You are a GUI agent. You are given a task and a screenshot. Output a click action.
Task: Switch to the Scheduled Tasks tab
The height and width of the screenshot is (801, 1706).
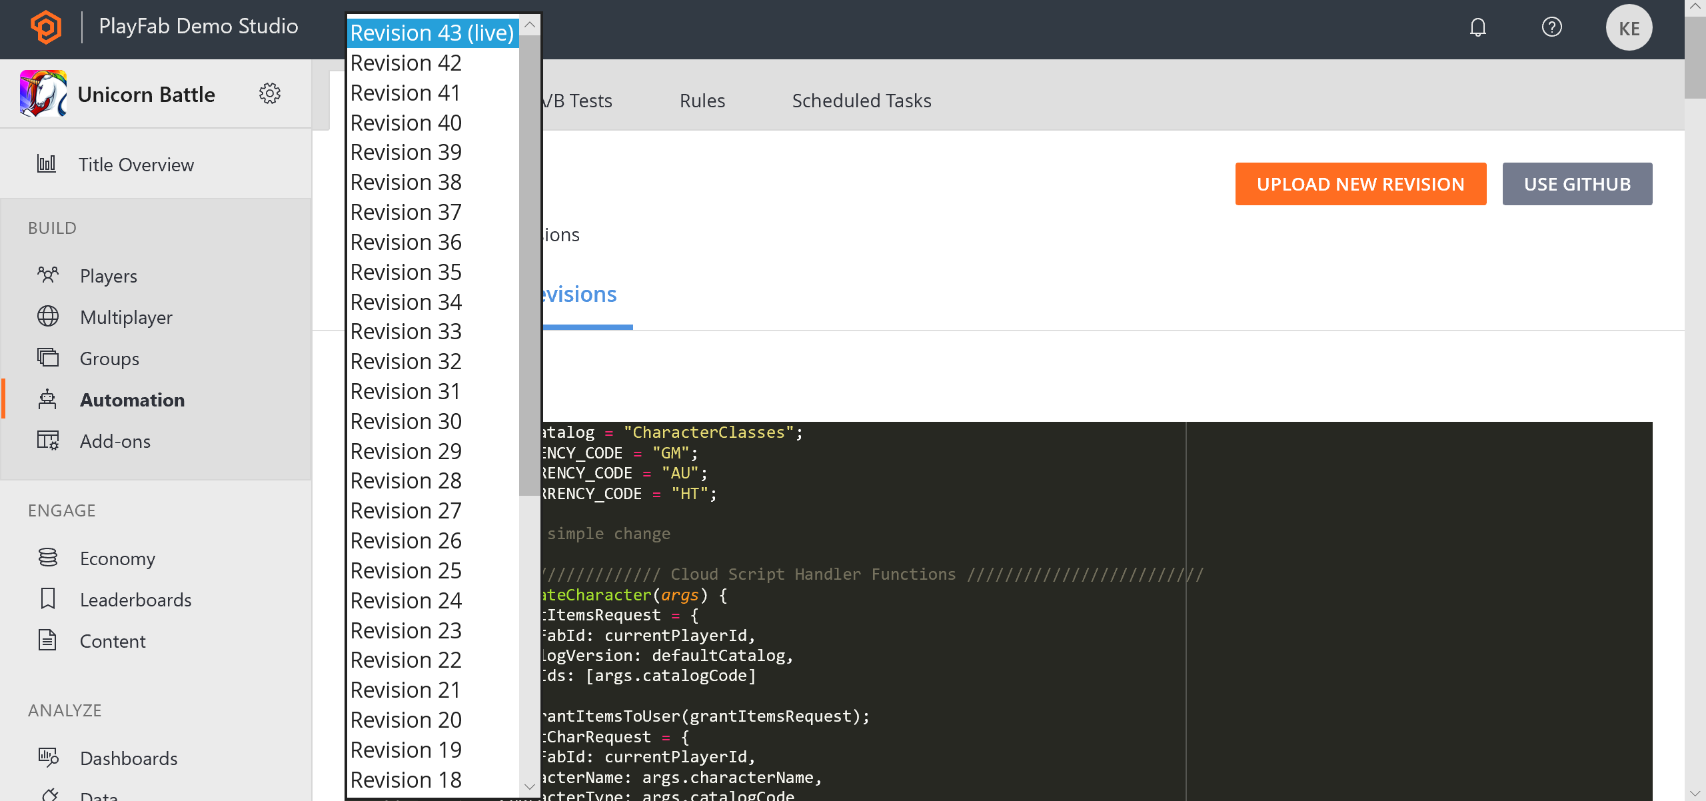860,100
